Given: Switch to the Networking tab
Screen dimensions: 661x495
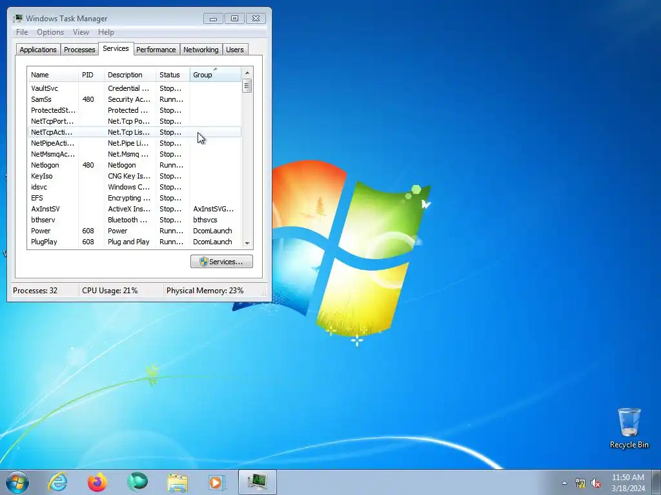Looking at the screenshot, I should click(x=201, y=49).
